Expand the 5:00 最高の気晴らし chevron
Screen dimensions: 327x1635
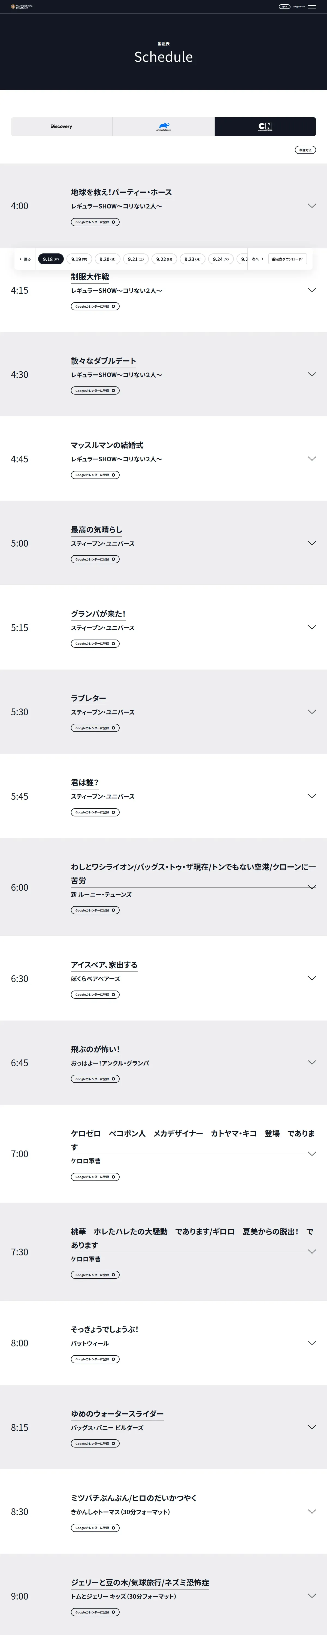click(312, 543)
